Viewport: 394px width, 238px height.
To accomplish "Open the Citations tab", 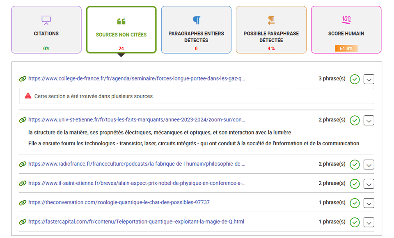I will (46, 30).
